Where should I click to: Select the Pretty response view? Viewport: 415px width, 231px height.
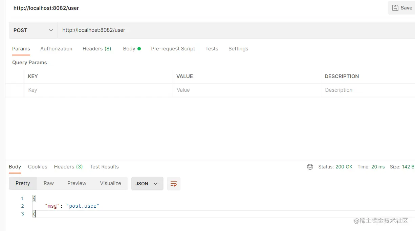pos(23,183)
